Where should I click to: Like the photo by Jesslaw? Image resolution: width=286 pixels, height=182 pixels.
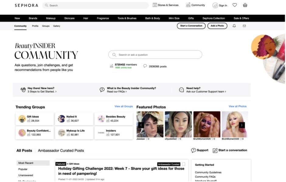pos(147,139)
